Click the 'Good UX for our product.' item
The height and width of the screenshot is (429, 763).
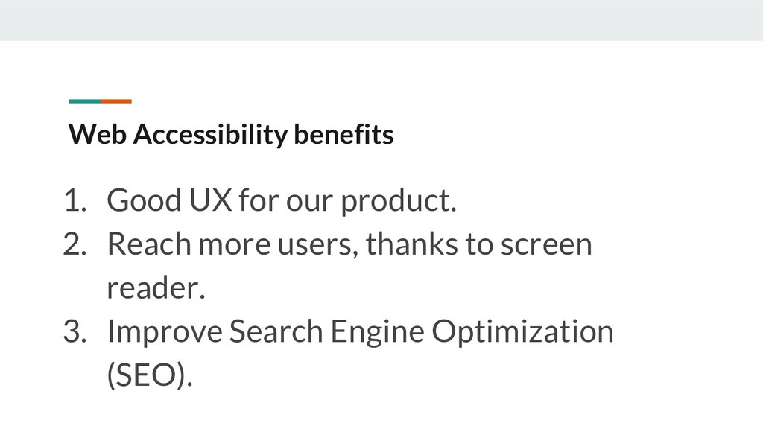tap(280, 200)
